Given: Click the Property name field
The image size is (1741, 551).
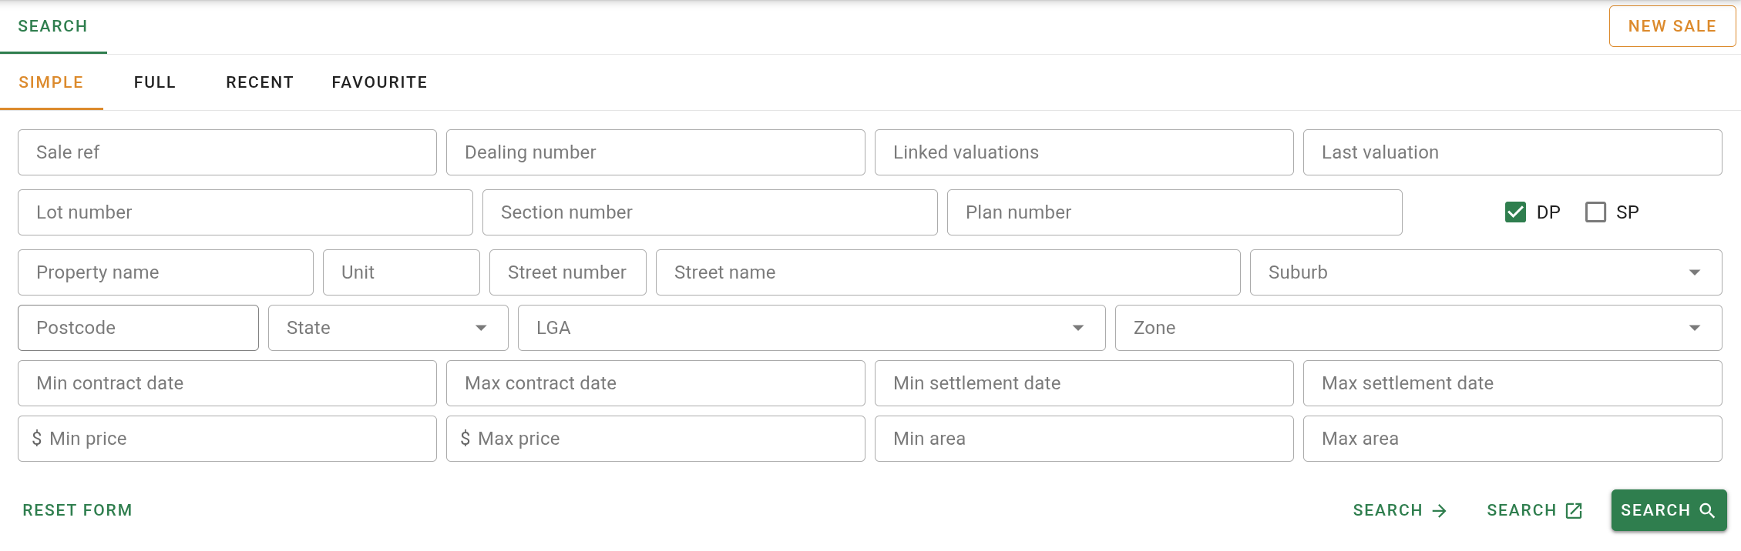Looking at the screenshot, I should click(x=166, y=272).
